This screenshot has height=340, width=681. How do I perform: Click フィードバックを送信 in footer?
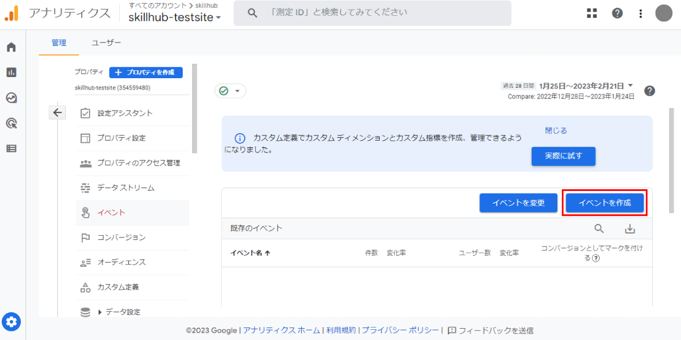[x=490, y=330]
